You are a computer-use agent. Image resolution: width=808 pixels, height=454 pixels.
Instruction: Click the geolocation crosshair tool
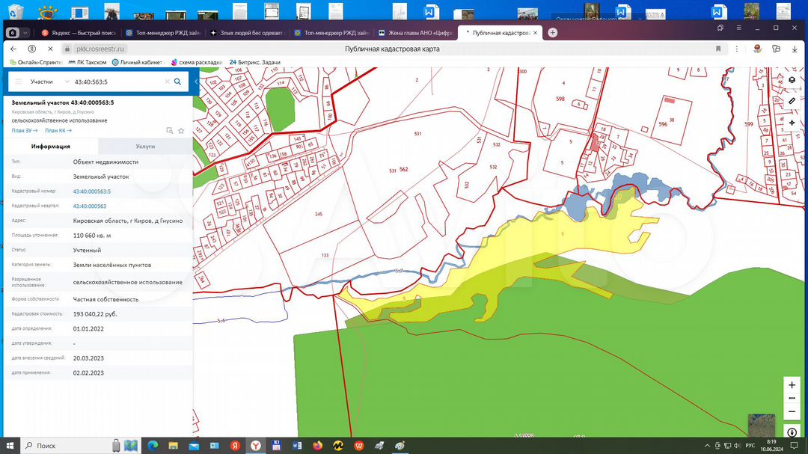[x=792, y=122]
